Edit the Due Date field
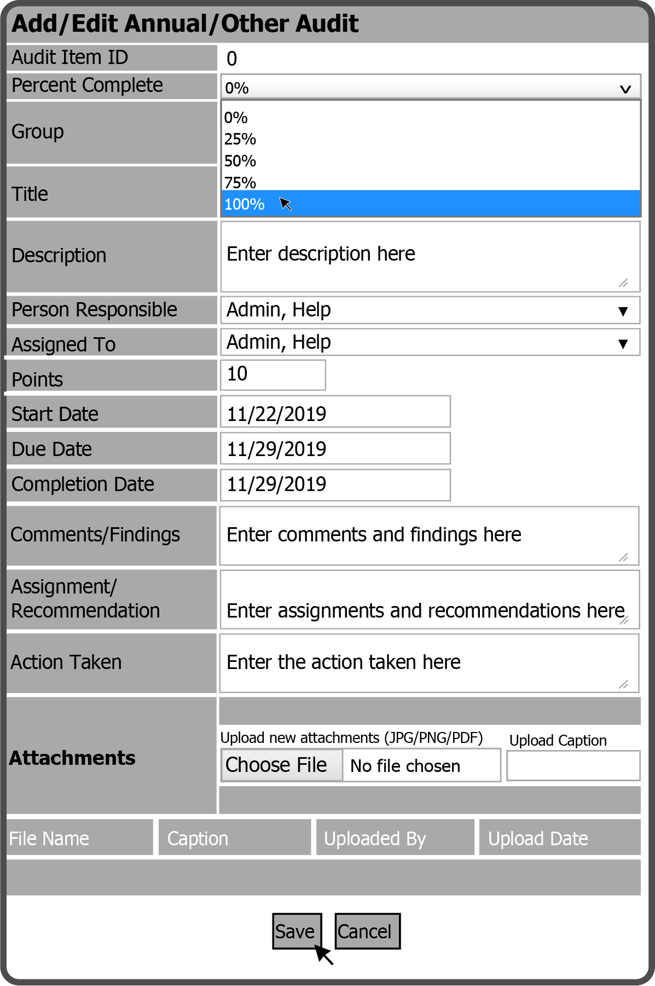The width and height of the screenshot is (655, 986). tap(335, 448)
